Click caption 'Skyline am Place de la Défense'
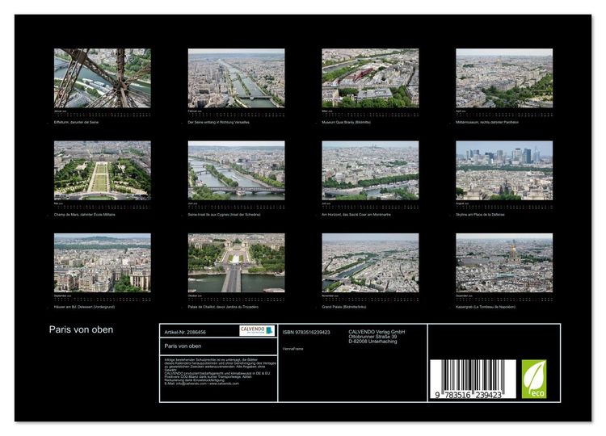 [480, 214]
